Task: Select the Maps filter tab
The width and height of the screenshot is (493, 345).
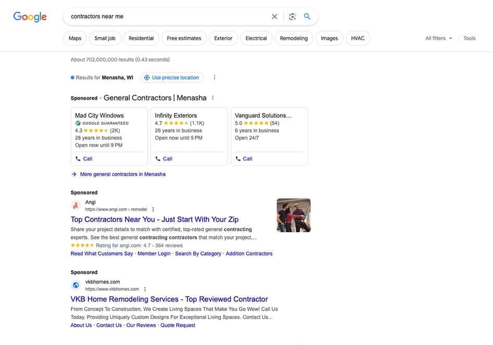Action: pos(75,38)
